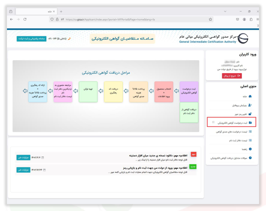Show site security info via padlock icon
The height and width of the screenshot is (211, 266).
click(57, 19)
